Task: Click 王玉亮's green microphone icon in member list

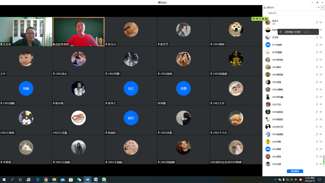Action: coord(317,37)
